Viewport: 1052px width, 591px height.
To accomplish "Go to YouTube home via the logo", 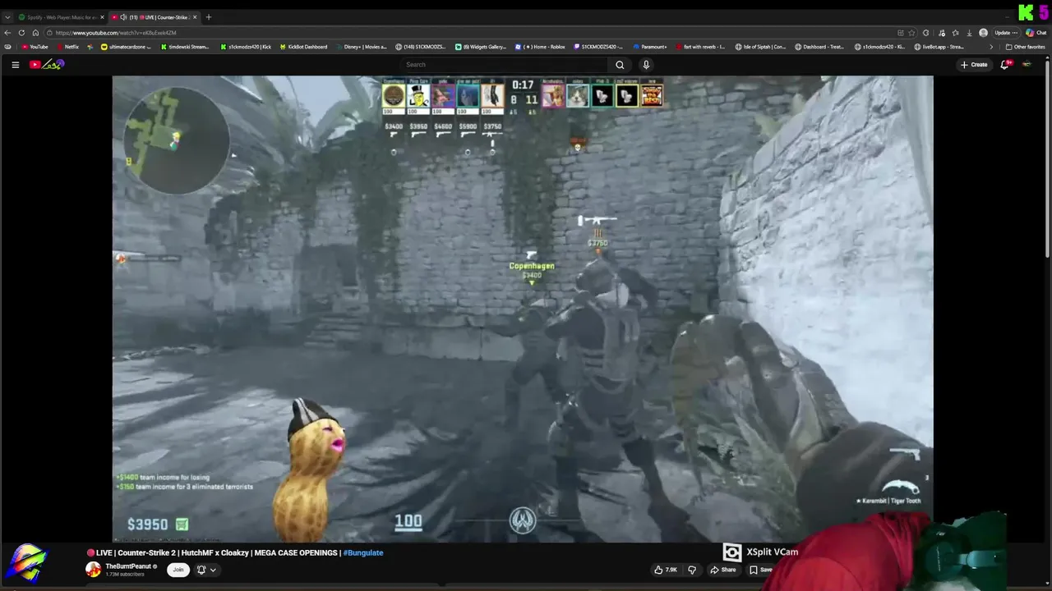I will click(x=47, y=65).
